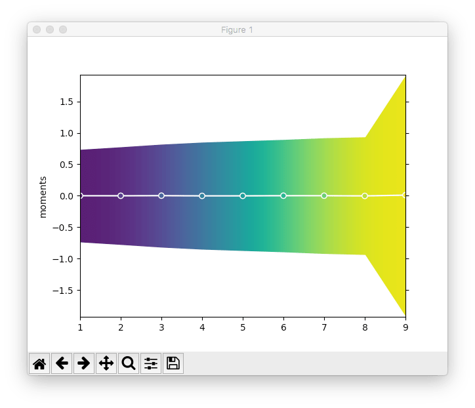Click the x-axis tick label 7
The image size is (475, 408).
324,327
